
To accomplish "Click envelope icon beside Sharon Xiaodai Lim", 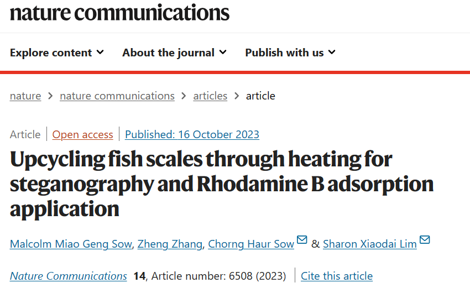I will (x=425, y=240).
